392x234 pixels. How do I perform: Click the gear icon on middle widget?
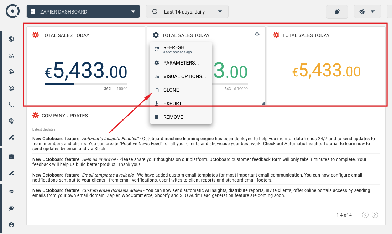coord(156,35)
